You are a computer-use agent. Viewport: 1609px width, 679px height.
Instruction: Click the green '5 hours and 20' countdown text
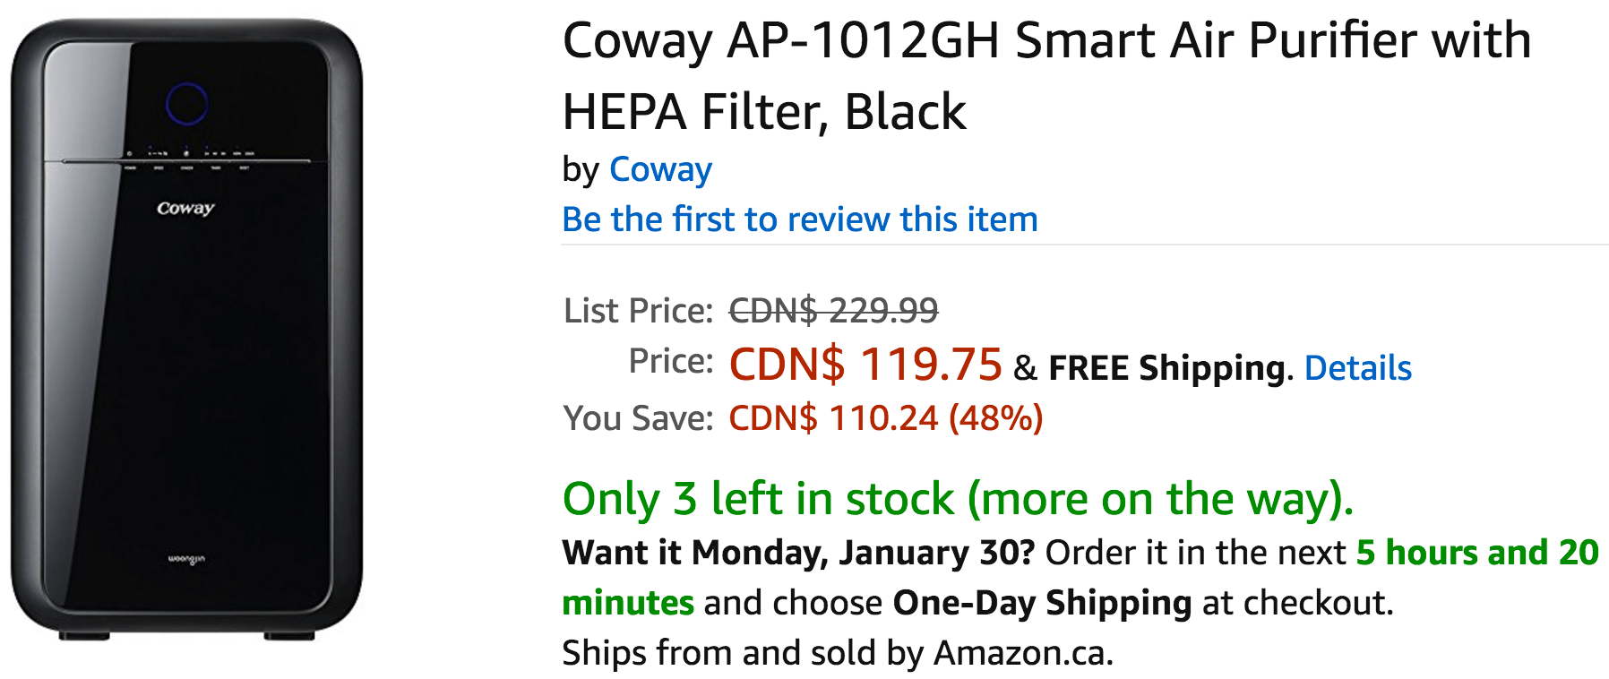click(1477, 553)
